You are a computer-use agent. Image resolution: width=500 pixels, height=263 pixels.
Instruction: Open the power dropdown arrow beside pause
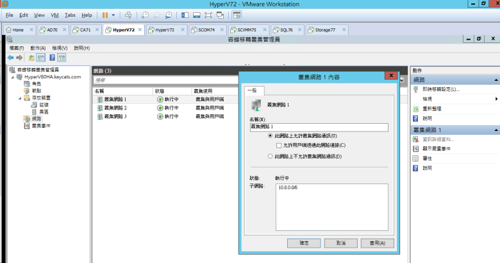pyautogui.click(x=114, y=14)
